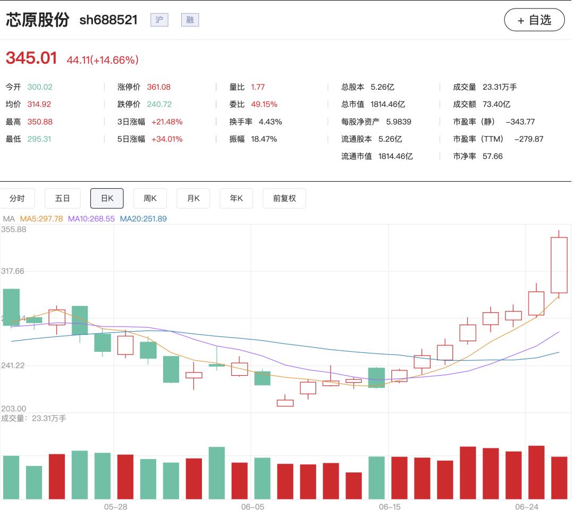Click the latest tall red candlestick
This screenshot has width=574, height=516.
point(559,265)
